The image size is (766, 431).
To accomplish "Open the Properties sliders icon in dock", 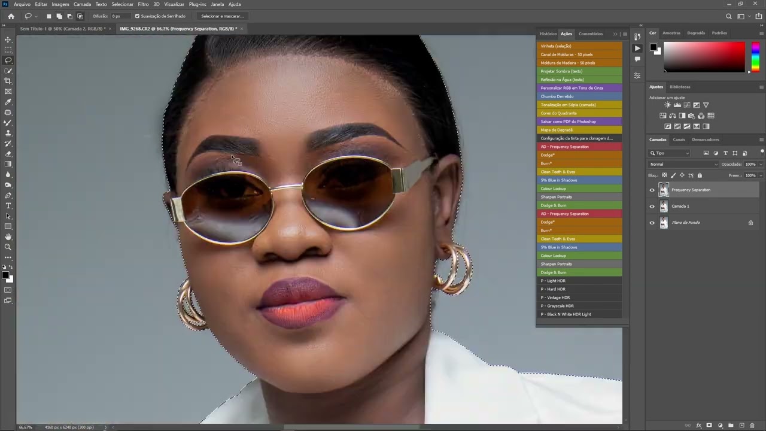I will tap(637, 75).
